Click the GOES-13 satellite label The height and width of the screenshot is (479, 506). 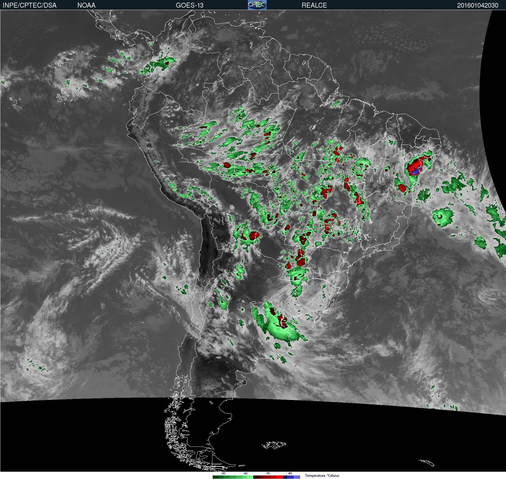(x=189, y=5)
